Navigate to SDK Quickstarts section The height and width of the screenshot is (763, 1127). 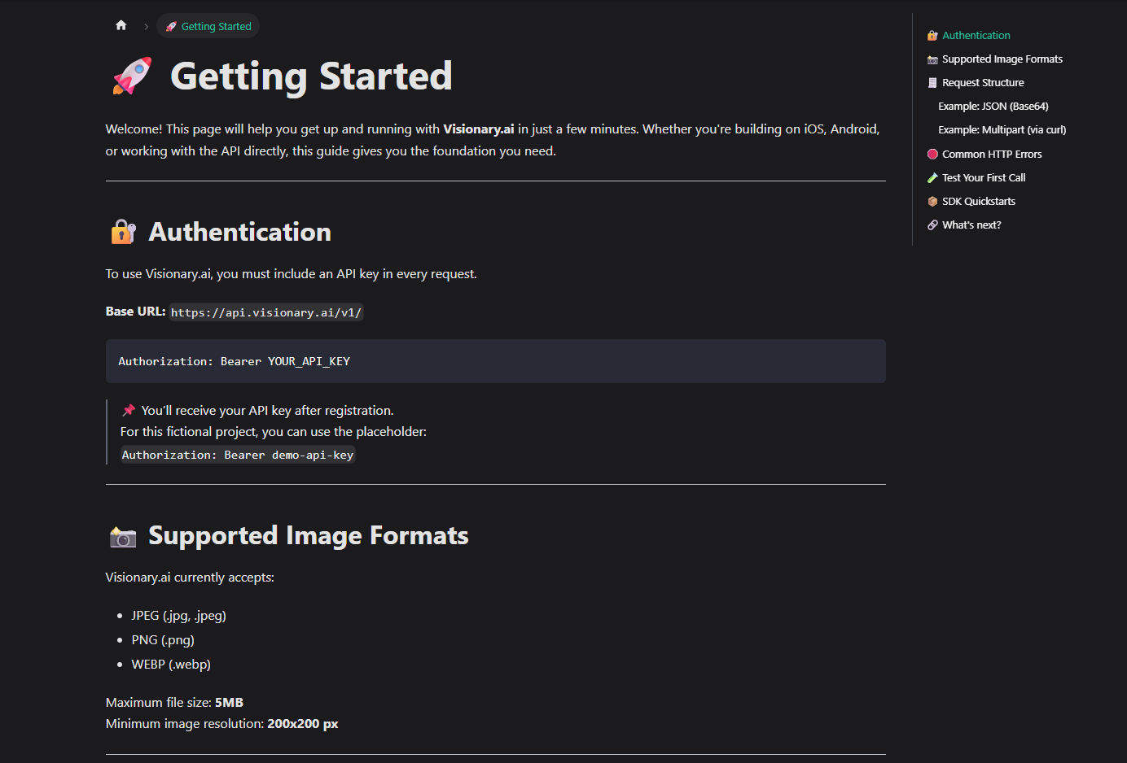(979, 201)
